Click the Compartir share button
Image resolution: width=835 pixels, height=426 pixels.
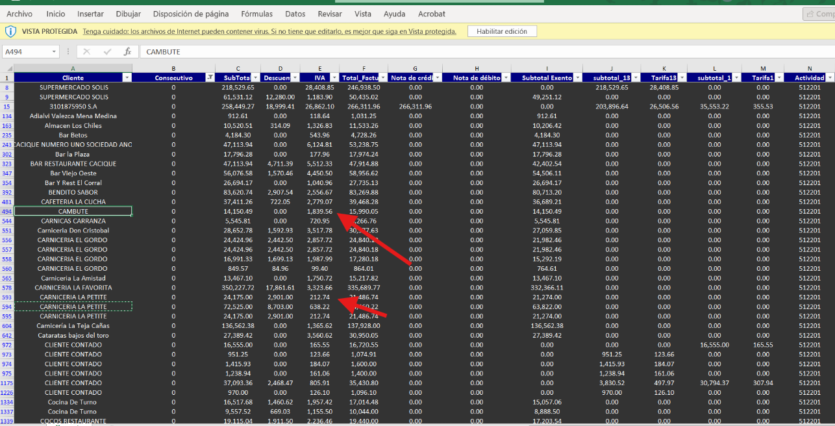click(x=819, y=14)
